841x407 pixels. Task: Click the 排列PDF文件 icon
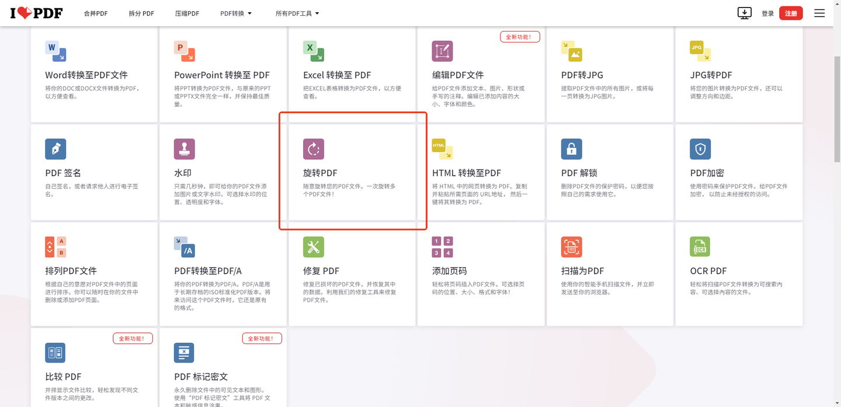click(55, 247)
